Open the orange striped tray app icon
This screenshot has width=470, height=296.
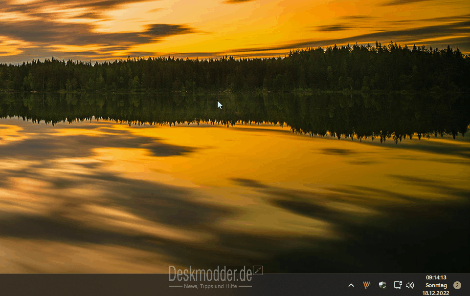pyautogui.click(x=367, y=285)
